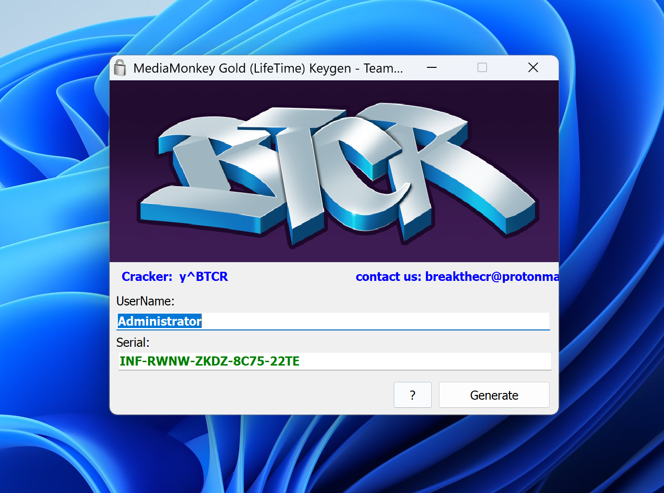Open help with the question mark button
Image resolution: width=664 pixels, height=493 pixels.
pos(412,395)
